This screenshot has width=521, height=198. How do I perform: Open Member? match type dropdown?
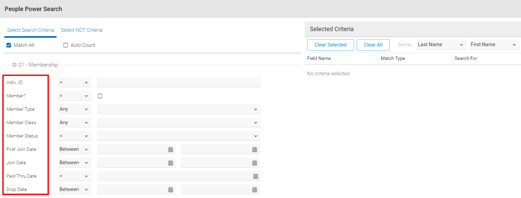[75, 96]
